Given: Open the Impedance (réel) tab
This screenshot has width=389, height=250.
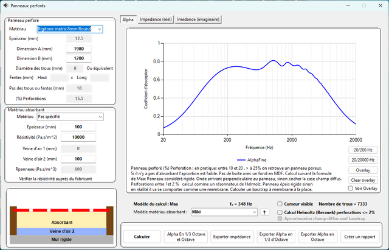Looking at the screenshot, I should tap(156, 19).
